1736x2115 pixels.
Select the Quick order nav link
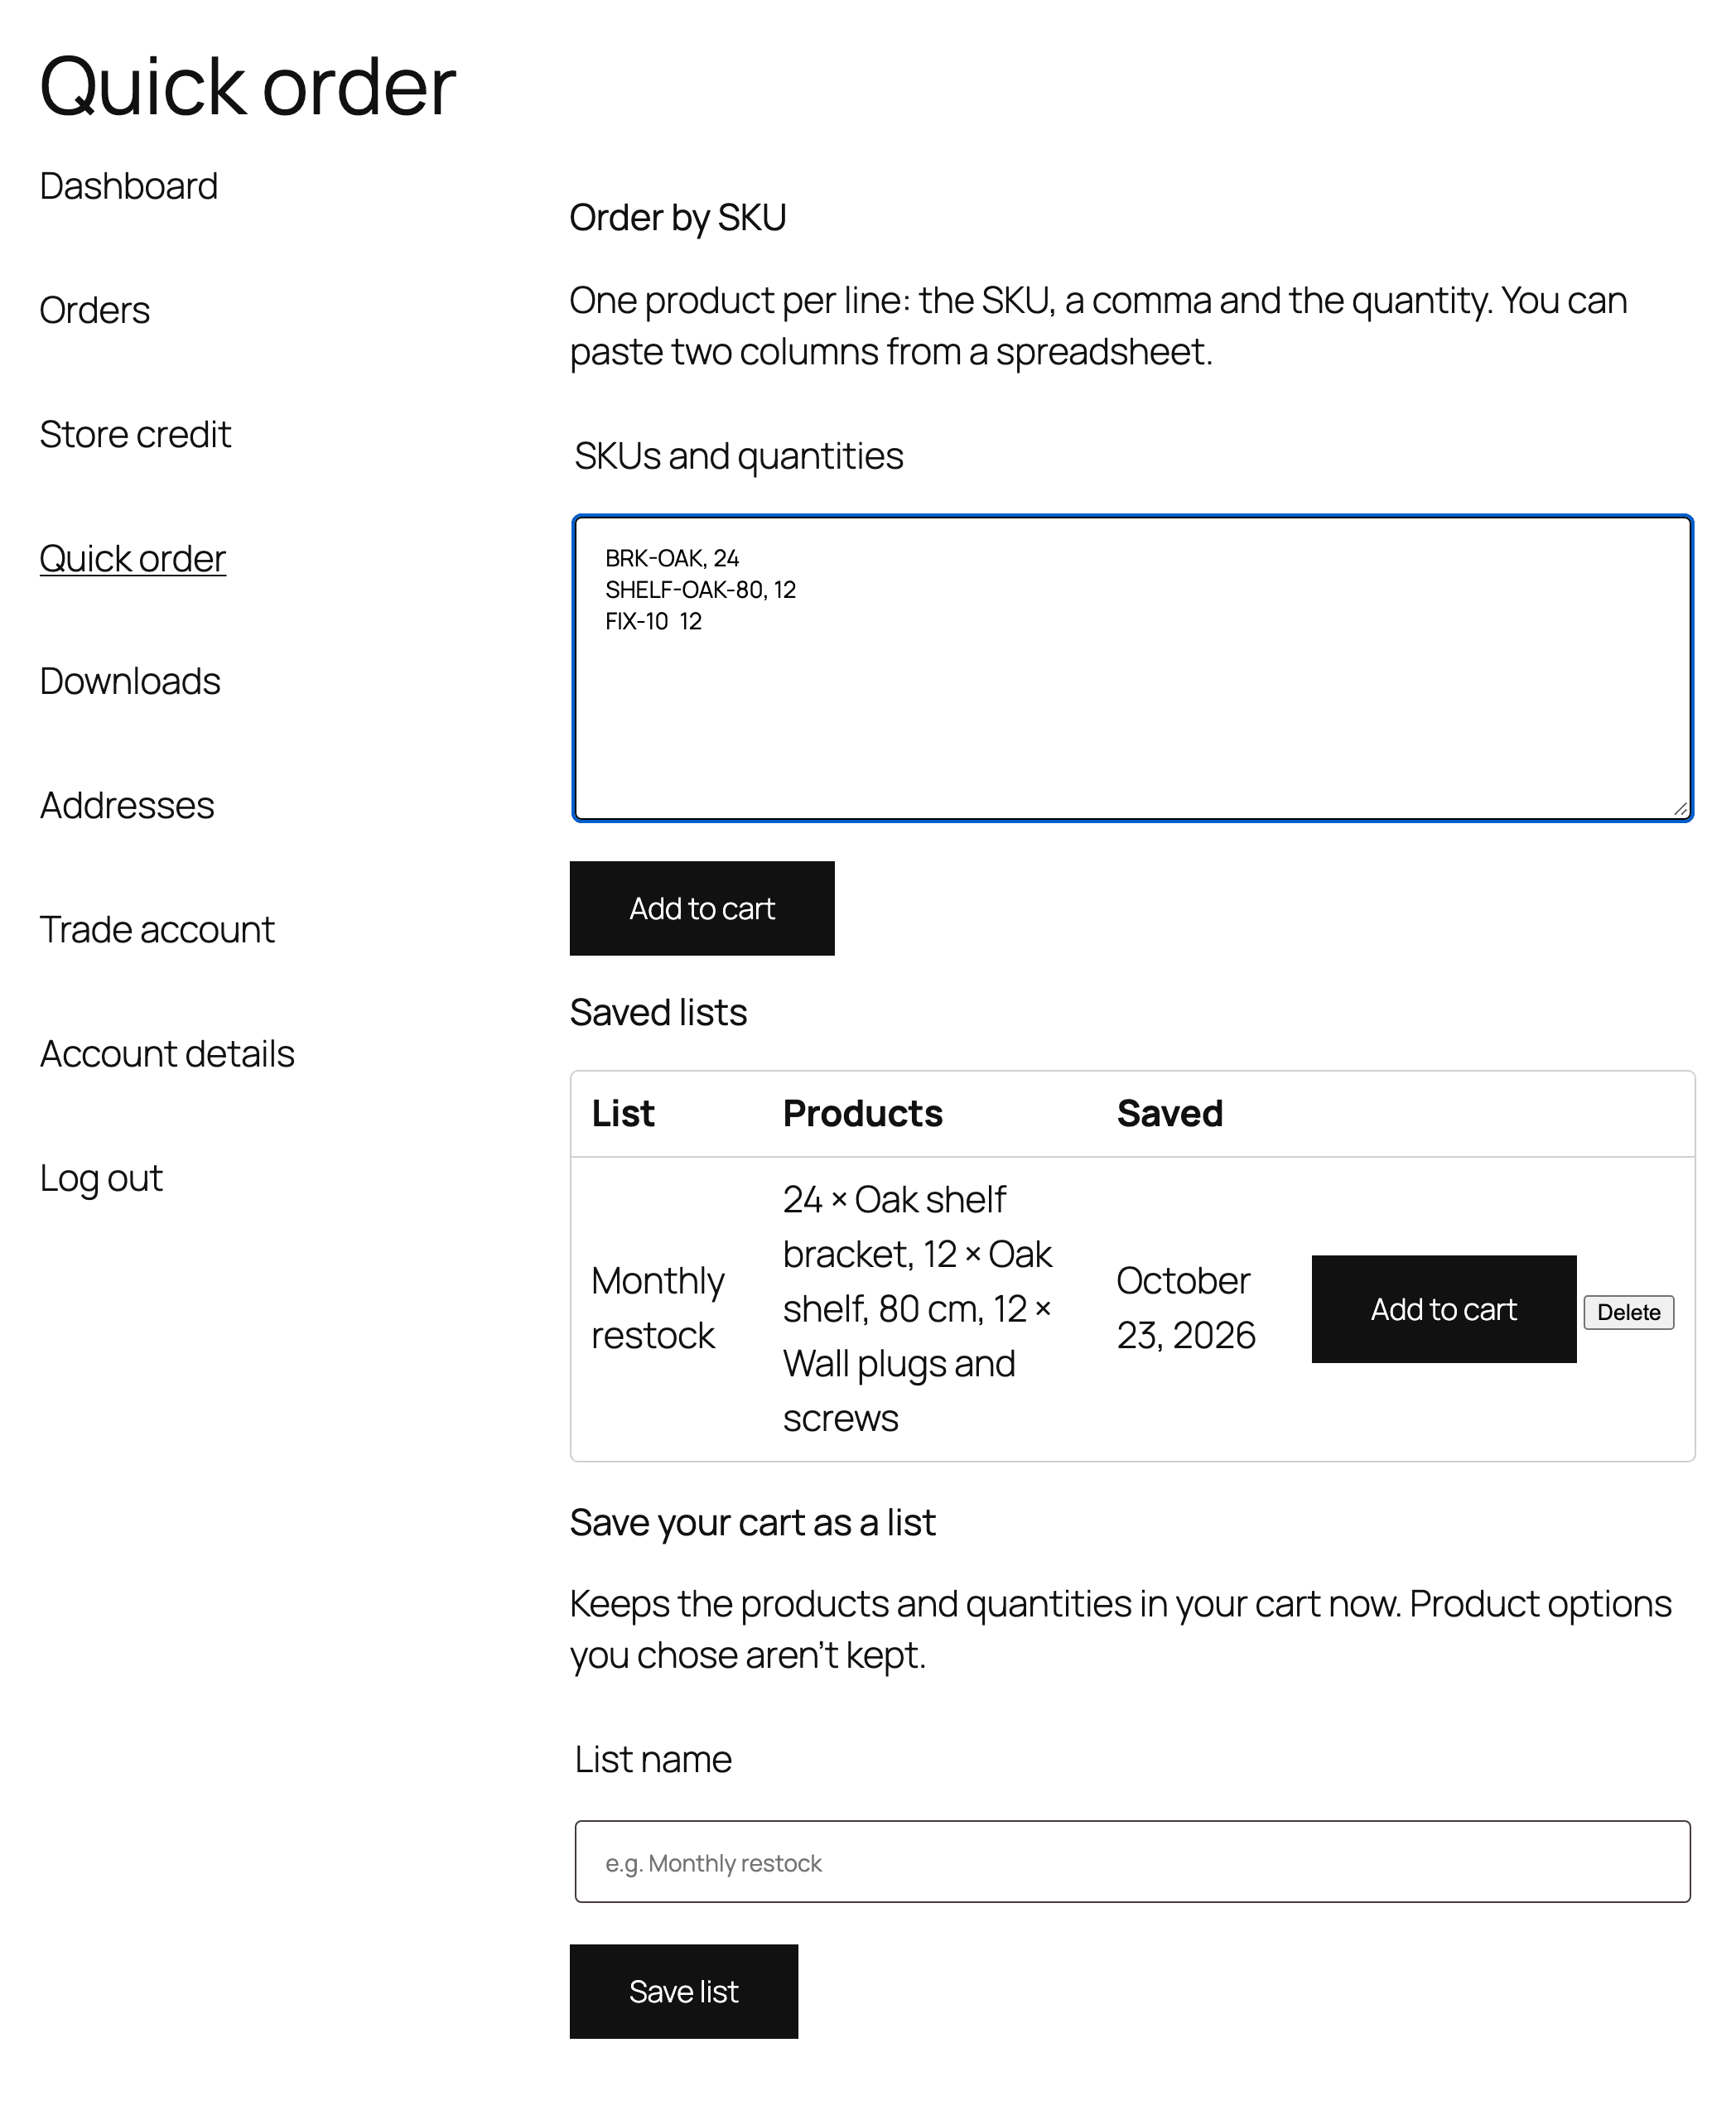pyautogui.click(x=132, y=558)
